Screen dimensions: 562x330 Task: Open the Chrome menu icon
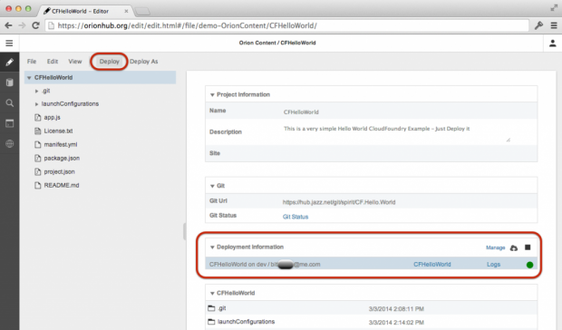[554, 25]
